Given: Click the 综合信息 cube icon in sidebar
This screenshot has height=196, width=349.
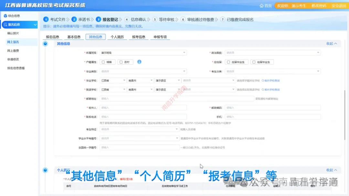Looking at the screenshot, I should (x=5, y=16).
